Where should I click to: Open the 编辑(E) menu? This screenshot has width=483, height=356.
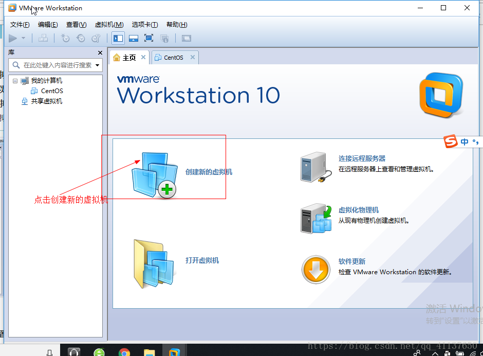(x=48, y=25)
